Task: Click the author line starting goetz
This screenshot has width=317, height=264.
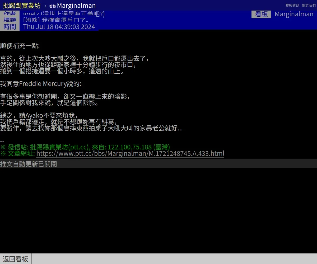Action: pyautogui.click(x=64, y=14)
